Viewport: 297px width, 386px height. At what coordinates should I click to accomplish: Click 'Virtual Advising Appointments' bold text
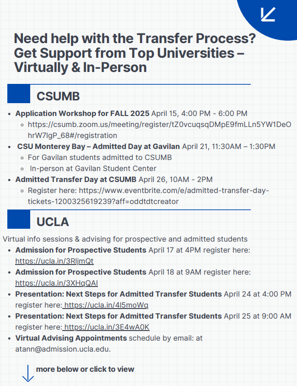pos(71,338)
